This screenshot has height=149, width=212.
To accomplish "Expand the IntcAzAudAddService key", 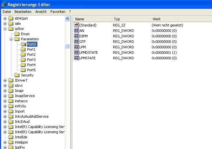I will (x=5, y=116).
